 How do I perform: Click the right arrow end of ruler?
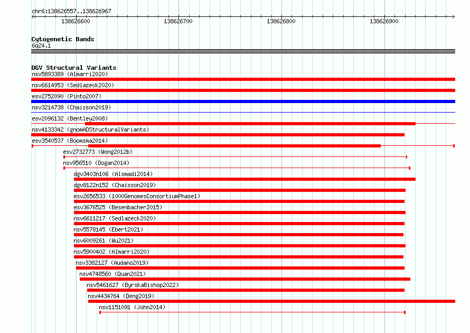[453, 16]
